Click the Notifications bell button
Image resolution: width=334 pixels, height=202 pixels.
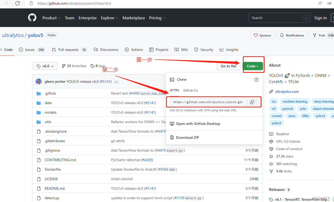pos(292,35)
